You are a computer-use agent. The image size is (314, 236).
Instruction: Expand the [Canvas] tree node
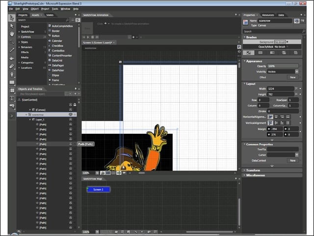click(30, 110)
